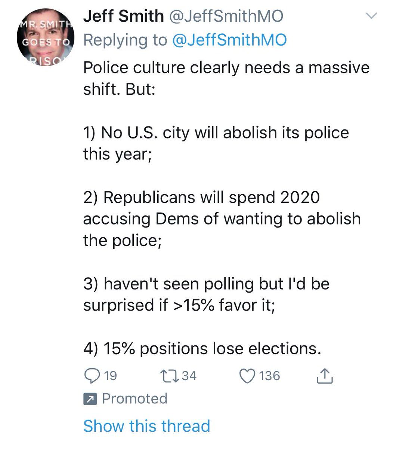The height and width of the screenshot is (449, 393).
Task: Reply via the speech bubble icon
Action: click(91, 376)
